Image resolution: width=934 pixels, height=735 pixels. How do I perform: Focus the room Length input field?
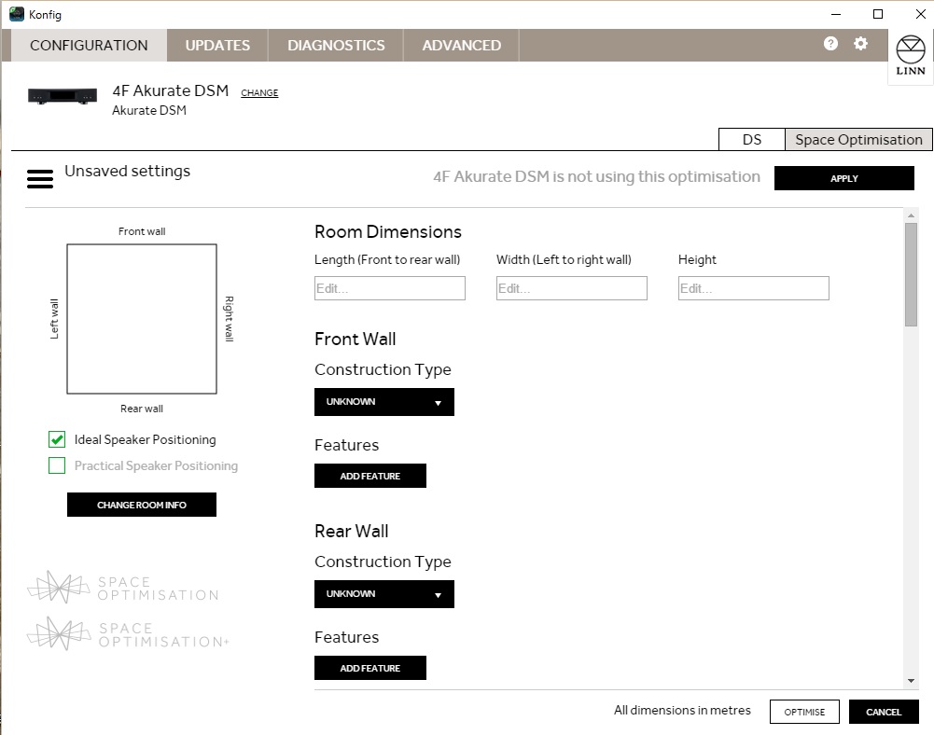tap(390, 288)
